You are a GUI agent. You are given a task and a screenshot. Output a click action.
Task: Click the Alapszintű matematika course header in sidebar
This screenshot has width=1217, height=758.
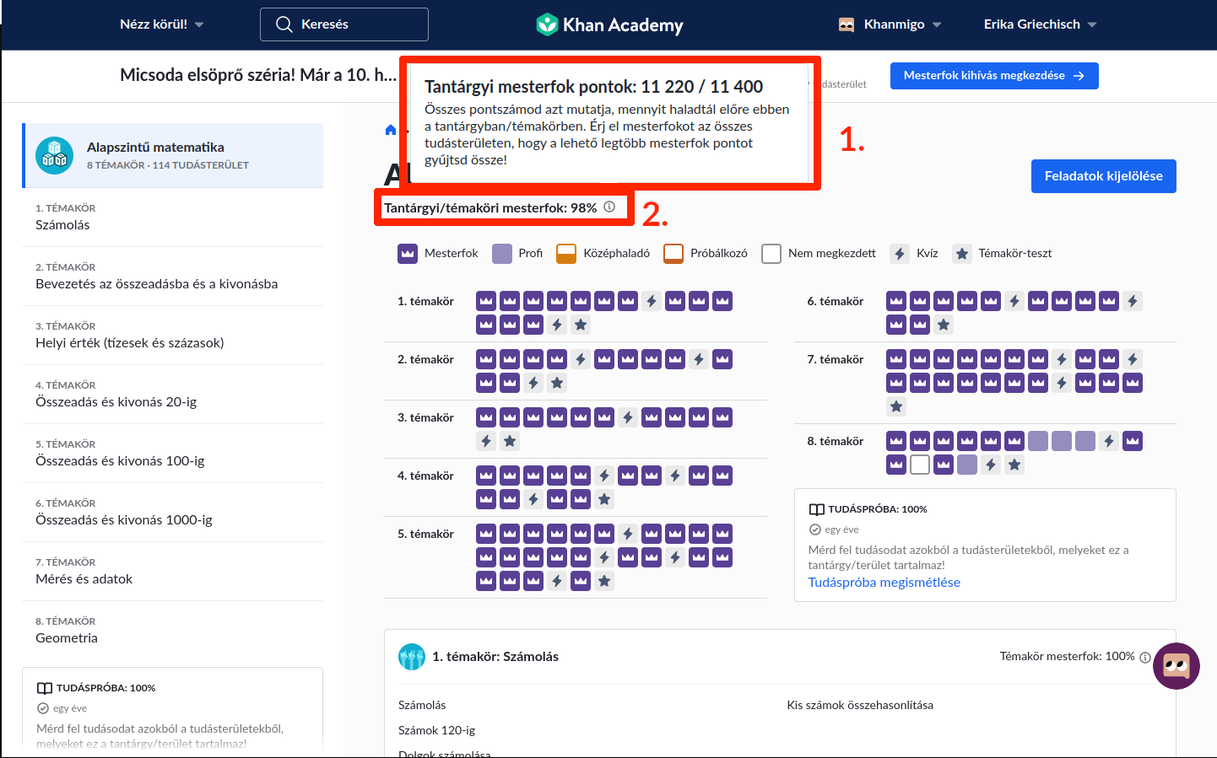[x=174, y=155]
